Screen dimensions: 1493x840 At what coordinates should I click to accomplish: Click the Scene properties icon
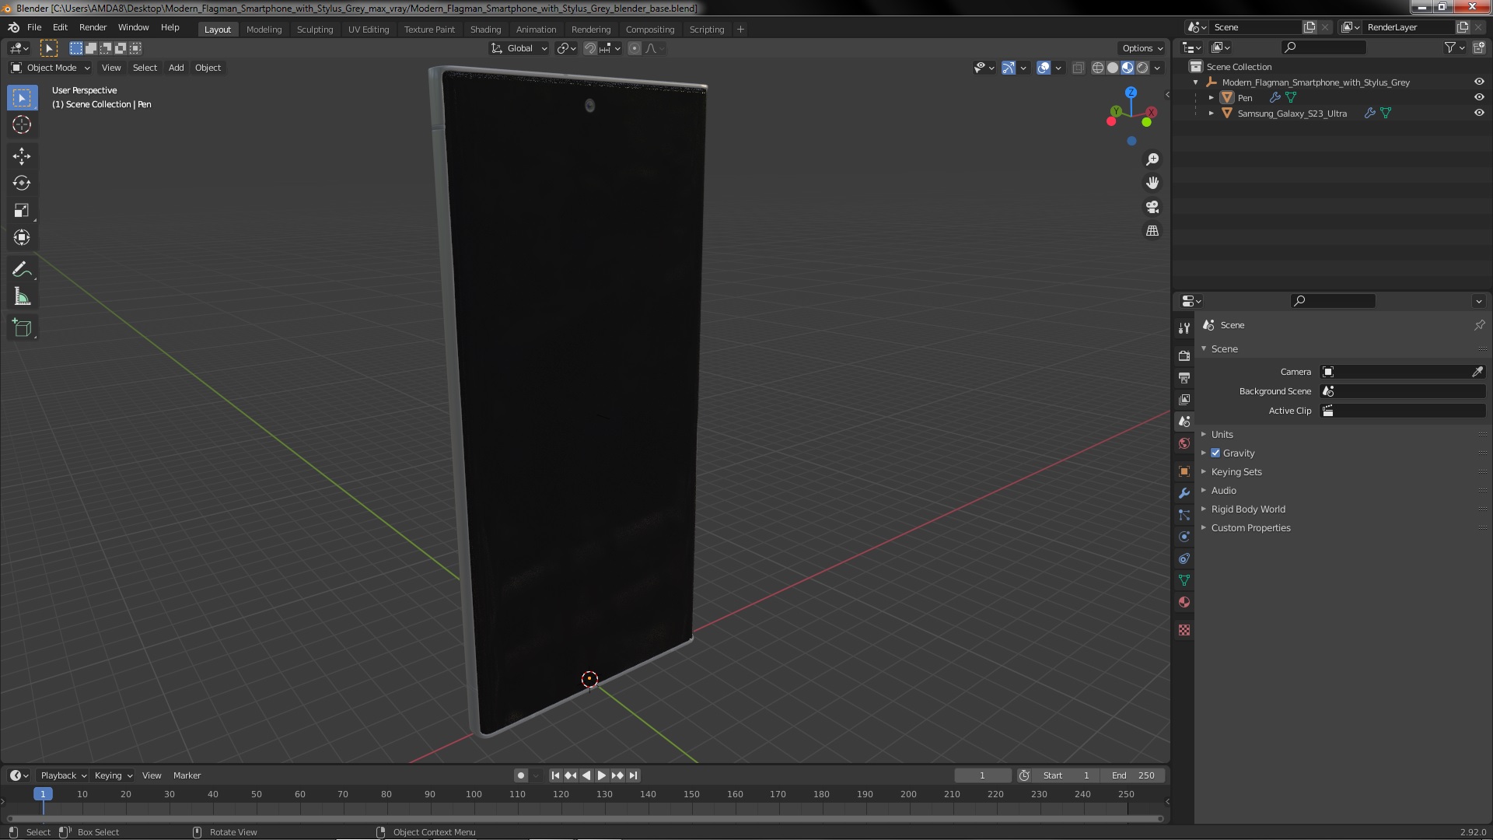(x=1184, y=421)
